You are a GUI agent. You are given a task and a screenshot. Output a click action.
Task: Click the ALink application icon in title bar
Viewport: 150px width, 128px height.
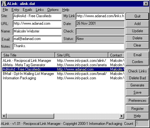(4, 4)
